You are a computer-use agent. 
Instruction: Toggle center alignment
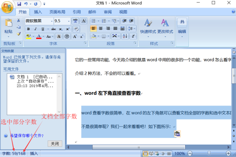click(x=101, y=29)
